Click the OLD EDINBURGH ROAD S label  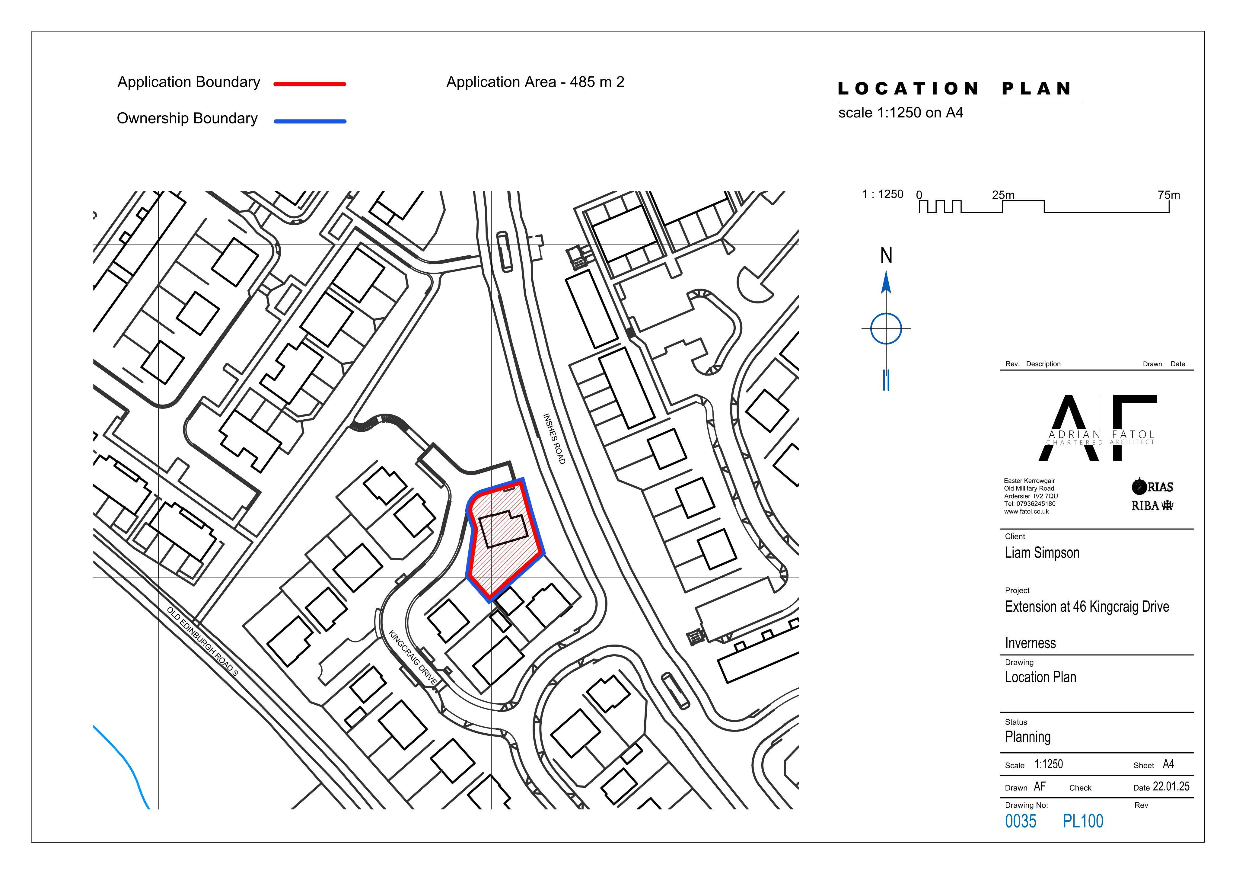(202, 641)
